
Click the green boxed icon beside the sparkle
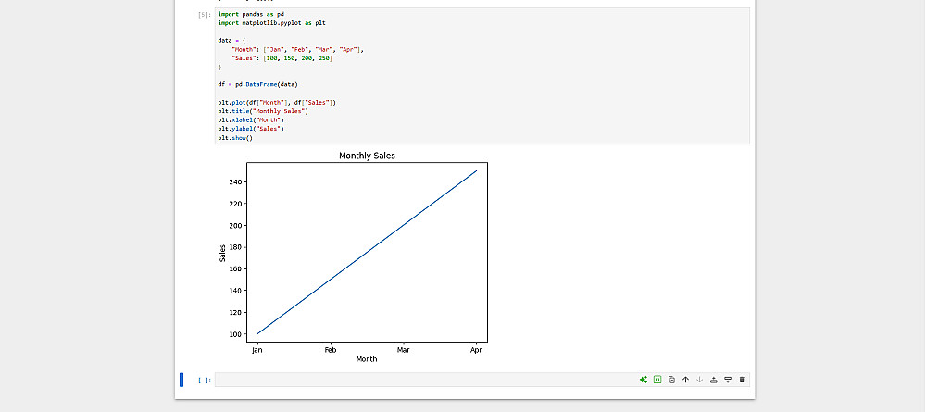657,380
